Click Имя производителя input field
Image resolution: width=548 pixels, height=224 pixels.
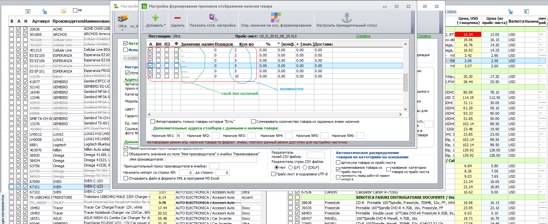211,160
